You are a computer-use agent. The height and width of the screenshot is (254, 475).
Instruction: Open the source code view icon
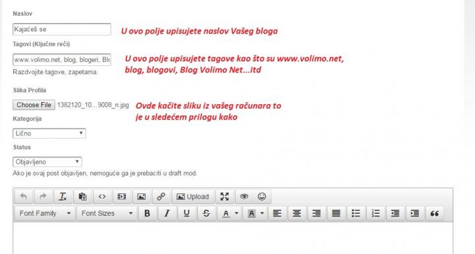[102, 197]
